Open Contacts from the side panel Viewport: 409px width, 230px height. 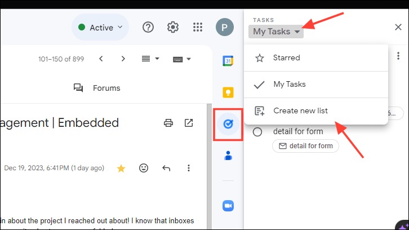coord(228,156)
